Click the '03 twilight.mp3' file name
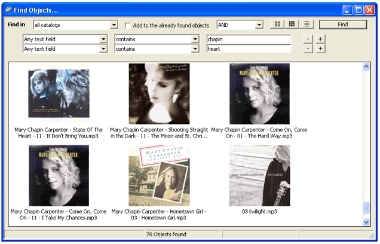Viewport: 380px width, 244px height. tap(259, 212)
